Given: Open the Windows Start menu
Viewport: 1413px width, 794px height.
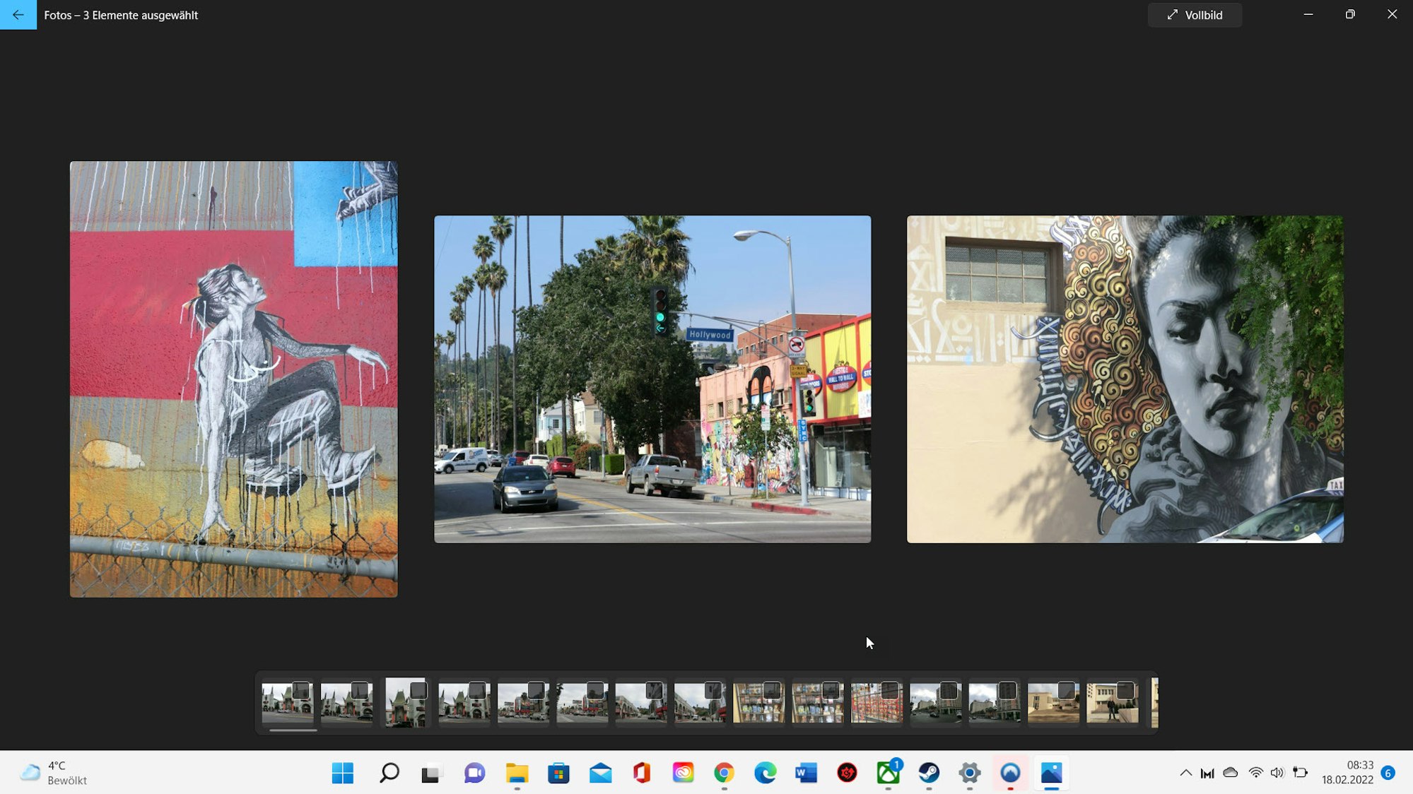Looking at the screenshot, I should [x=343, y=773].
